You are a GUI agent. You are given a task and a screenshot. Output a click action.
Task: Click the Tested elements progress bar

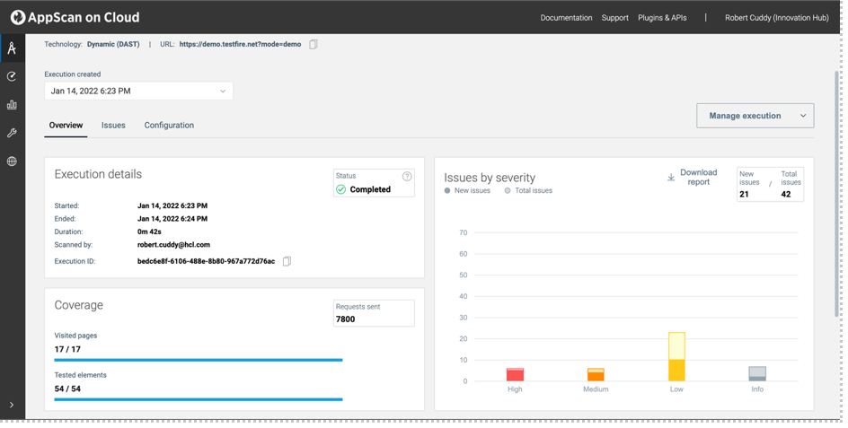click(199, 399)
